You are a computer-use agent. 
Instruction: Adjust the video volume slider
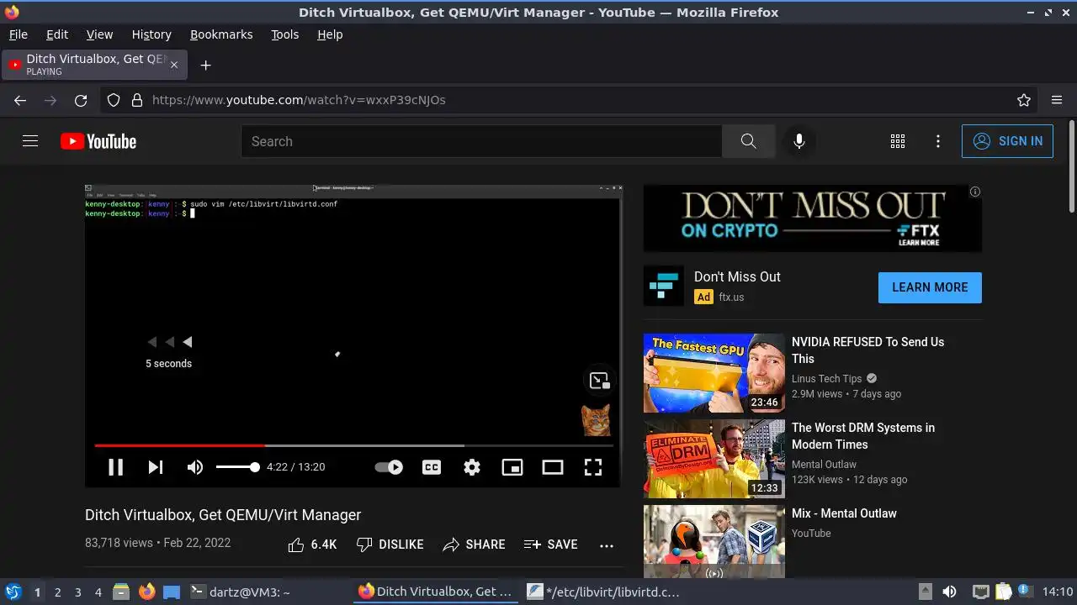(236, 467)
